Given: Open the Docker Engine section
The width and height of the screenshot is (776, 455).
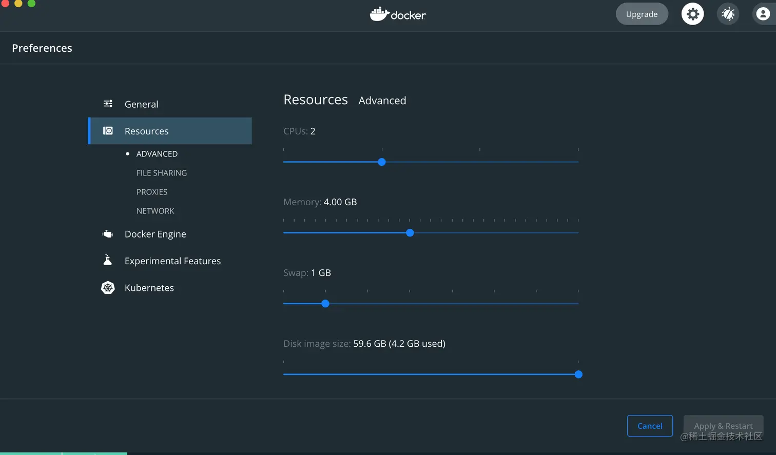Looking at the screenshot, I should (170, 234).
